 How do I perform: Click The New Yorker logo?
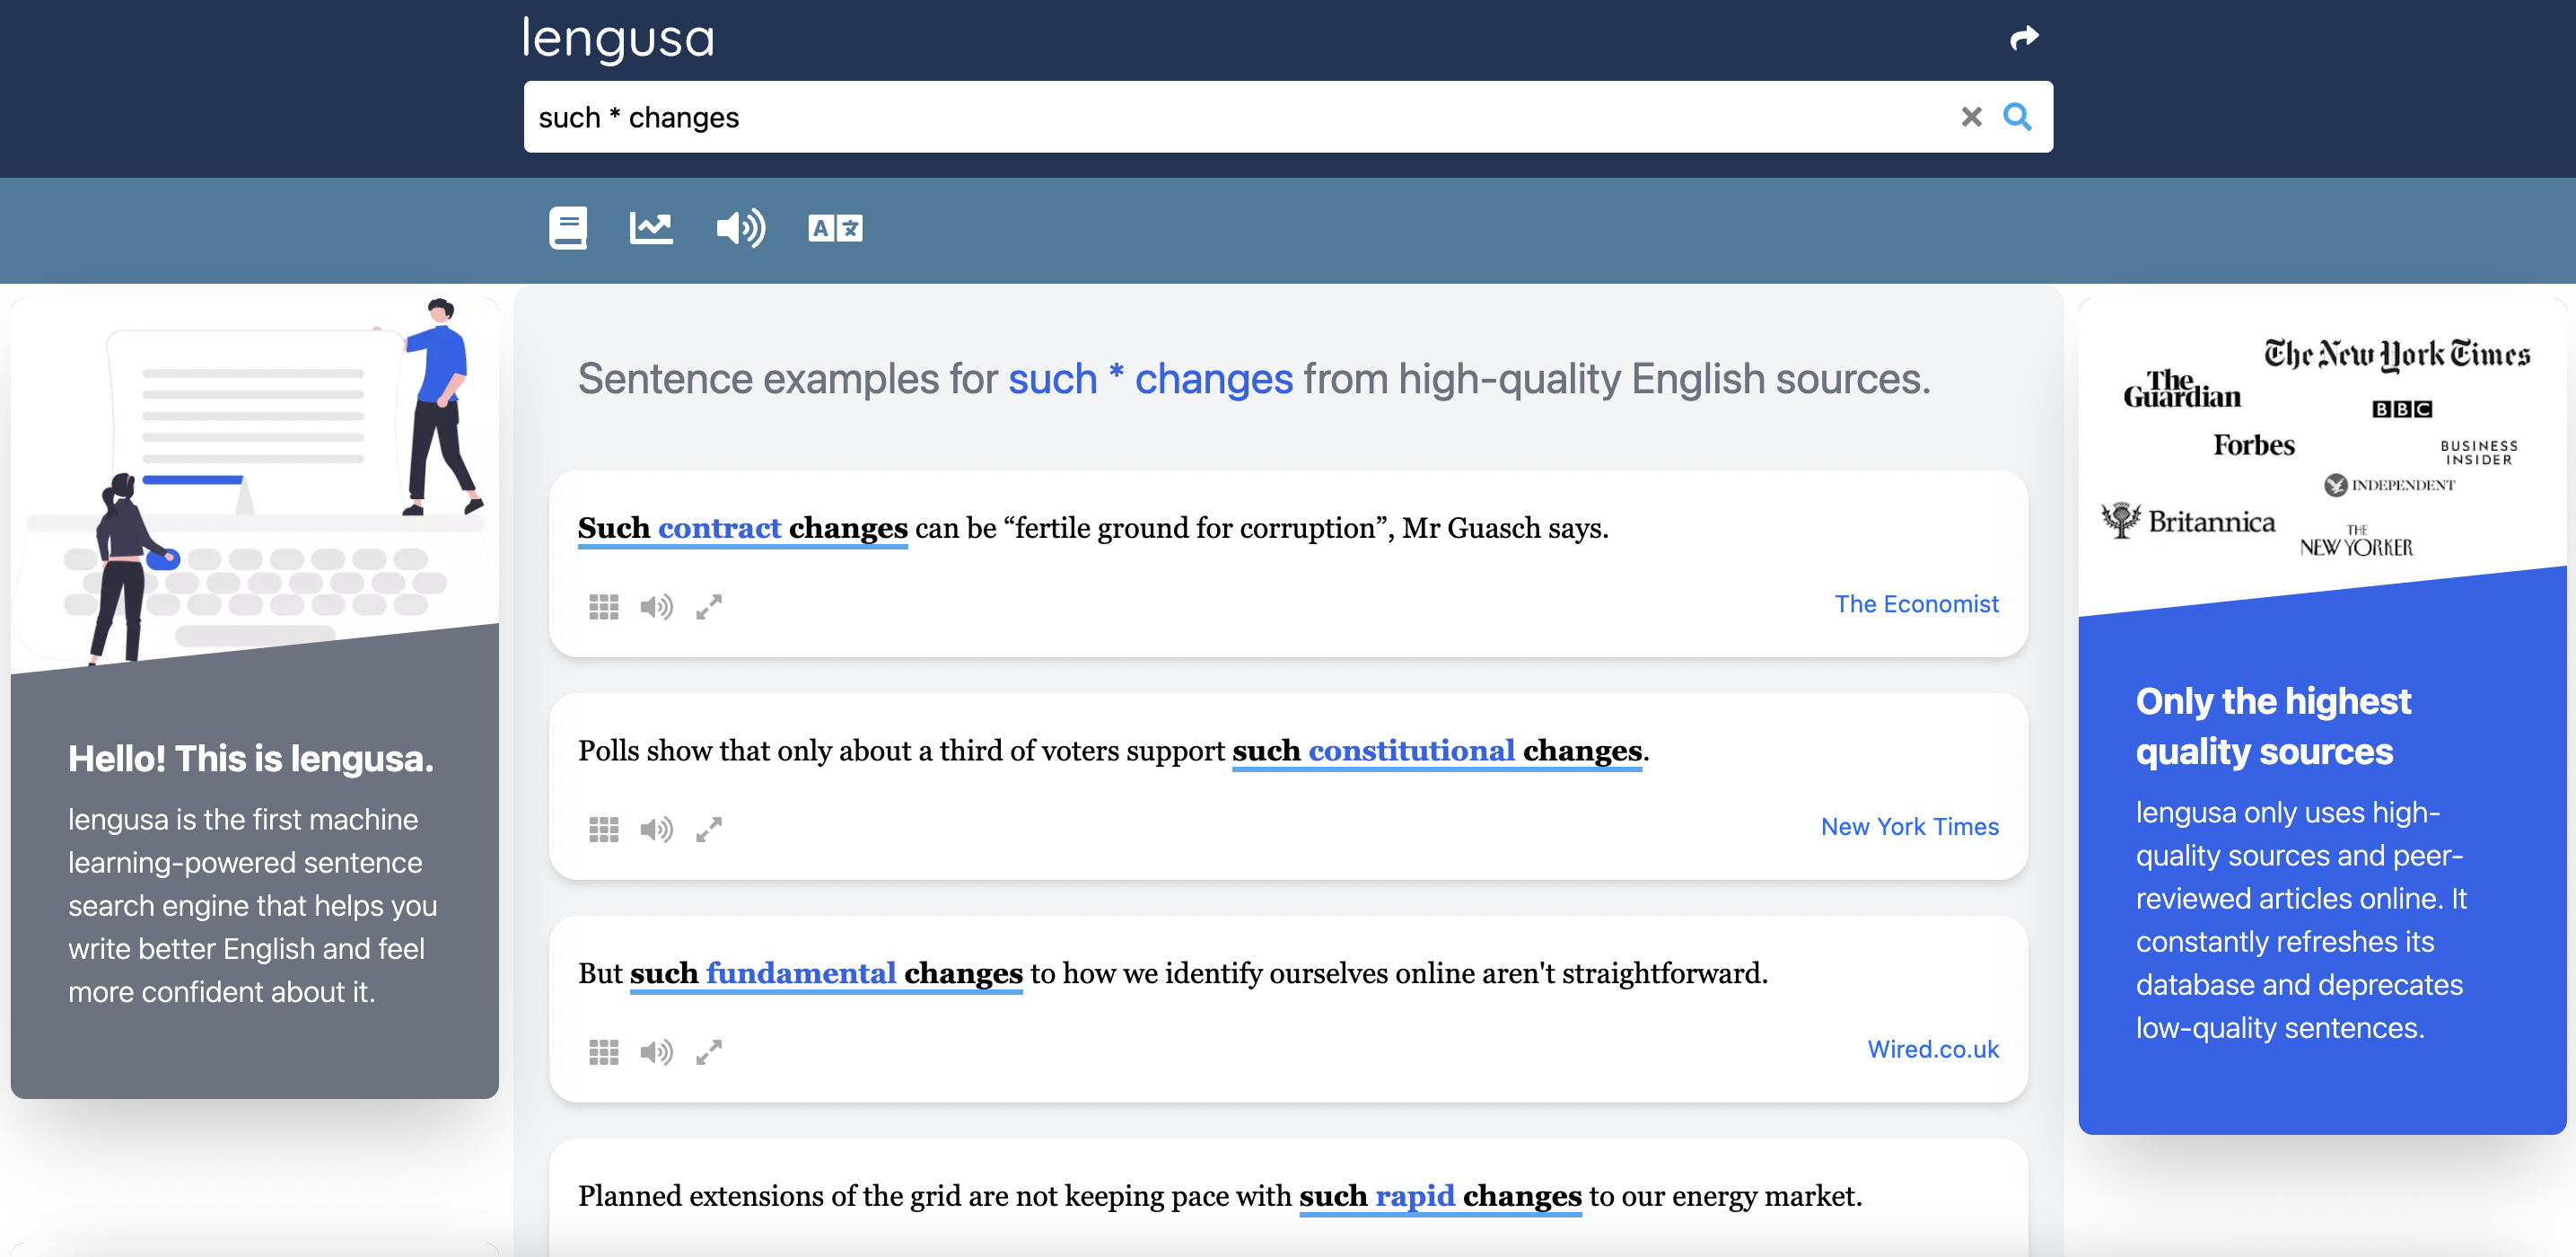(x=2356, y=541)
